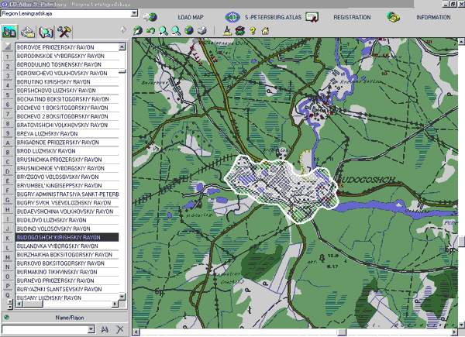Screen dimensions: 465x337
Task: Click the home house icon
Action: pos(265,30)
